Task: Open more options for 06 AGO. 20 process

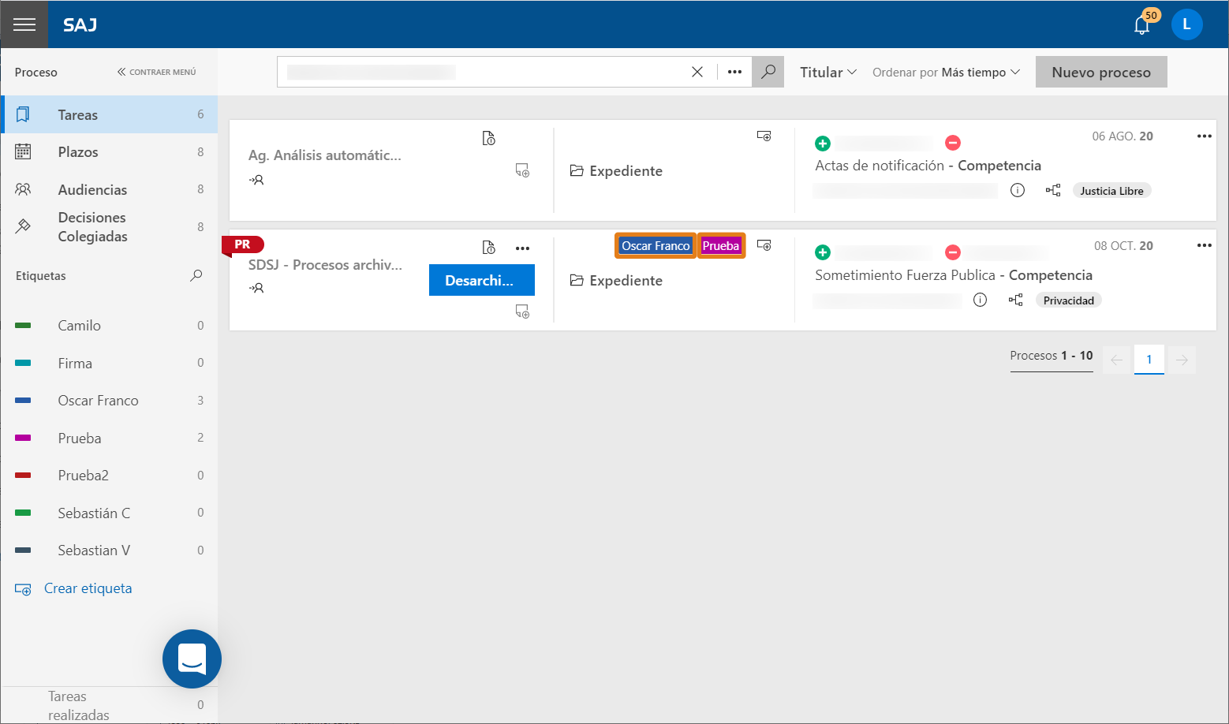Action: [x=1204, y=136]
